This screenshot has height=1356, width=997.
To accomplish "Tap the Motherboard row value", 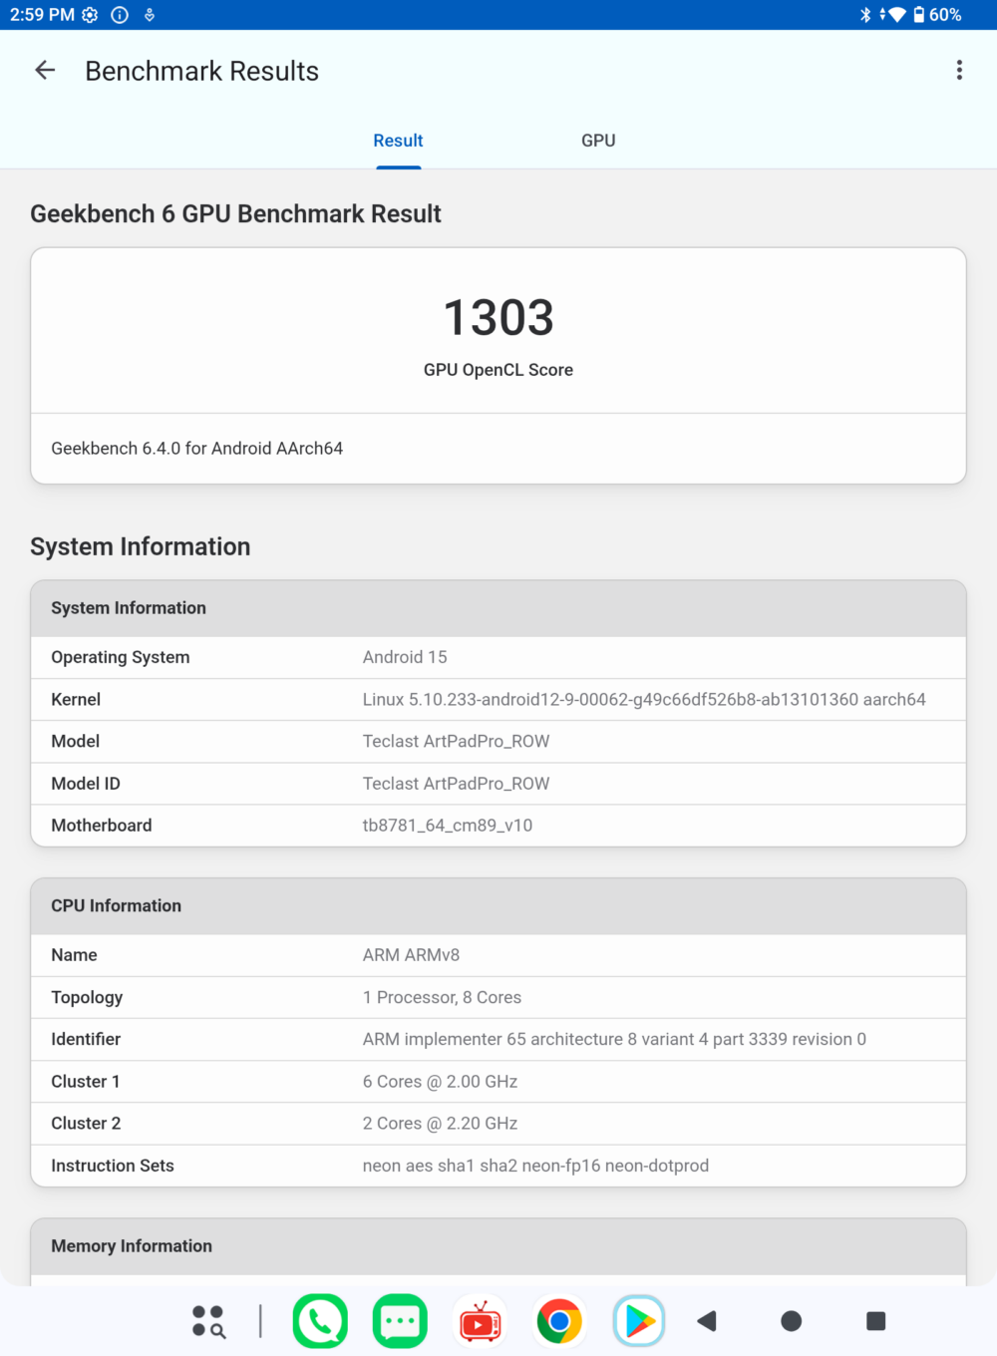I will point(448,826).
